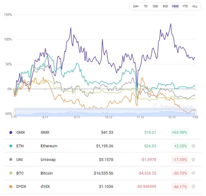Click the GMX +63.98% change badge
The image size is (206, 196).
pyautogui.click(x=179, y=132)
